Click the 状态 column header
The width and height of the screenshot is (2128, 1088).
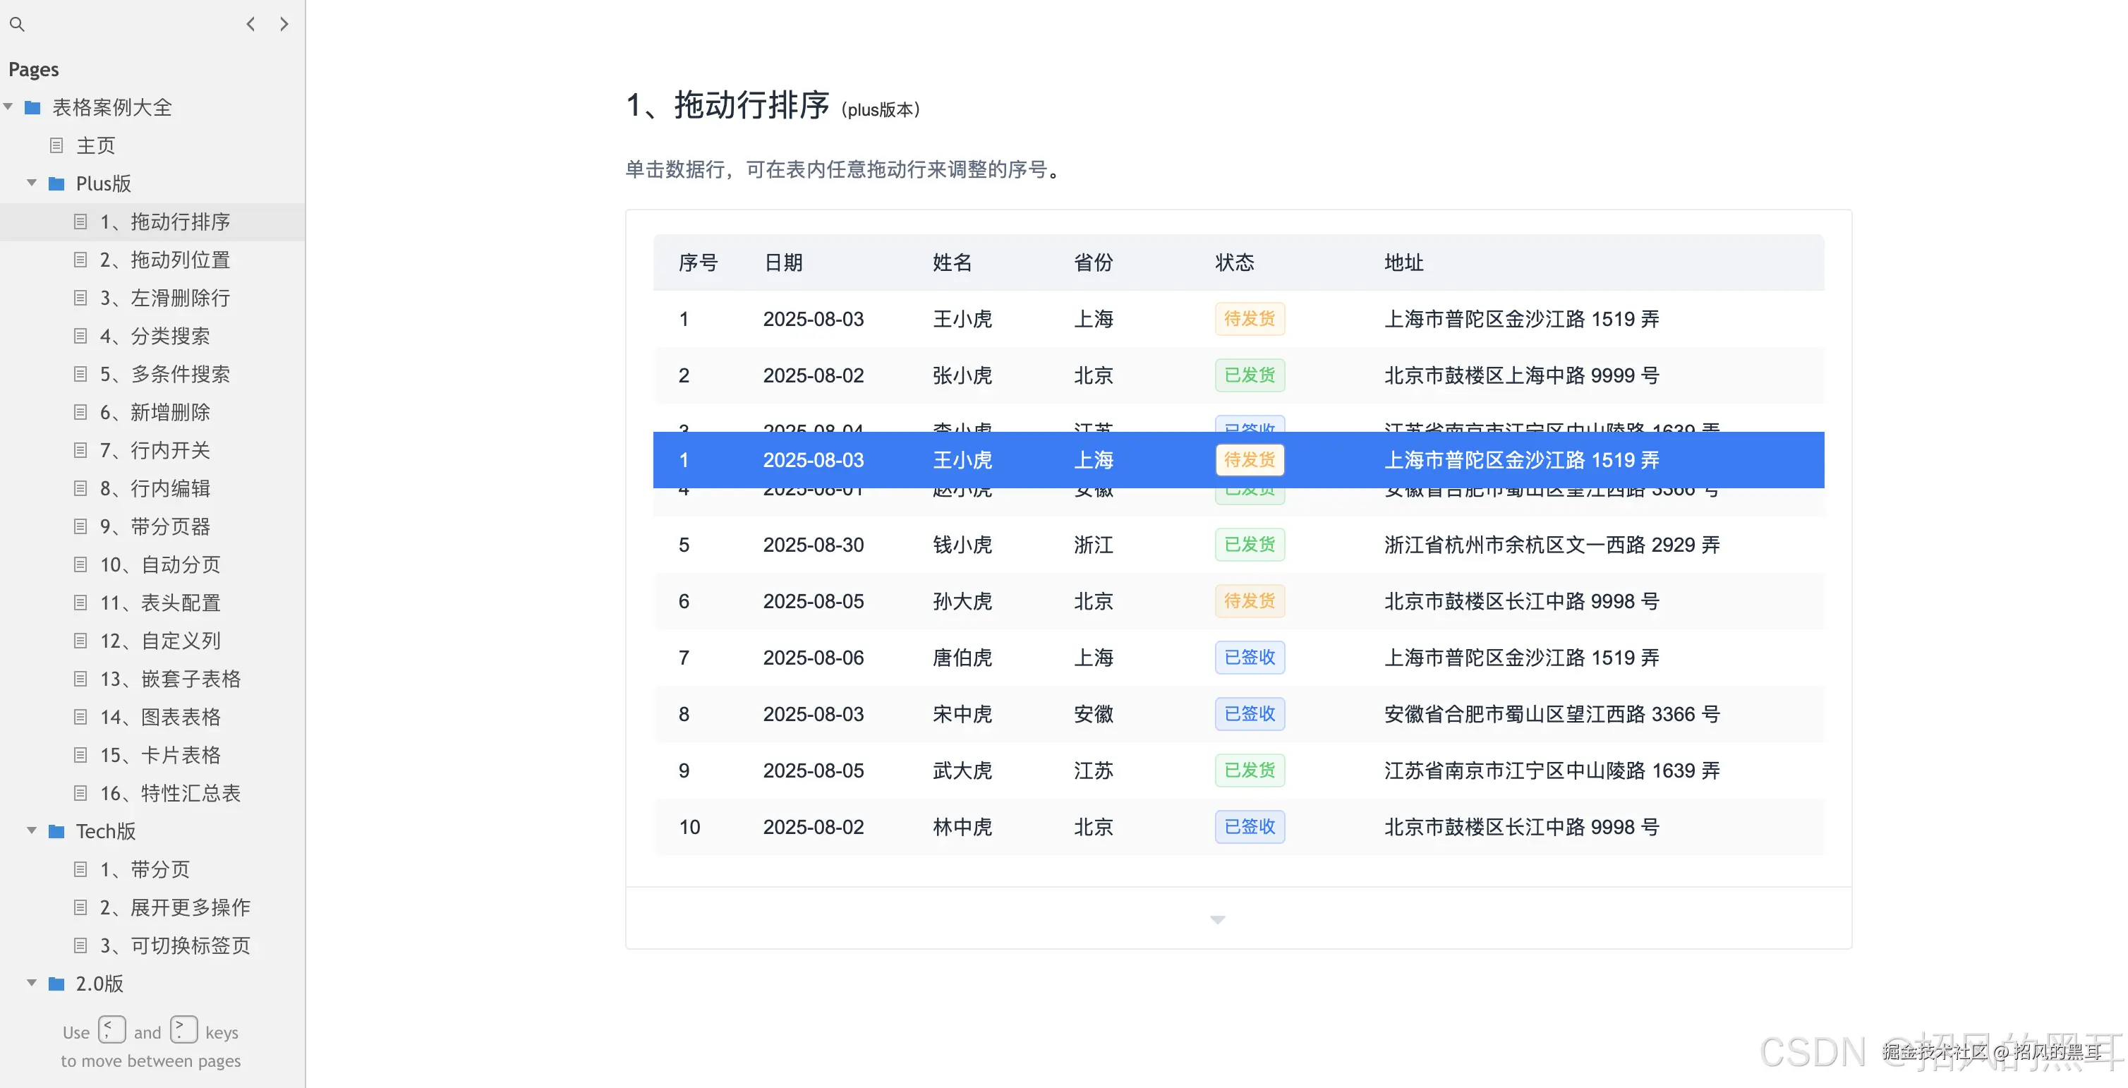(1234, 262)
